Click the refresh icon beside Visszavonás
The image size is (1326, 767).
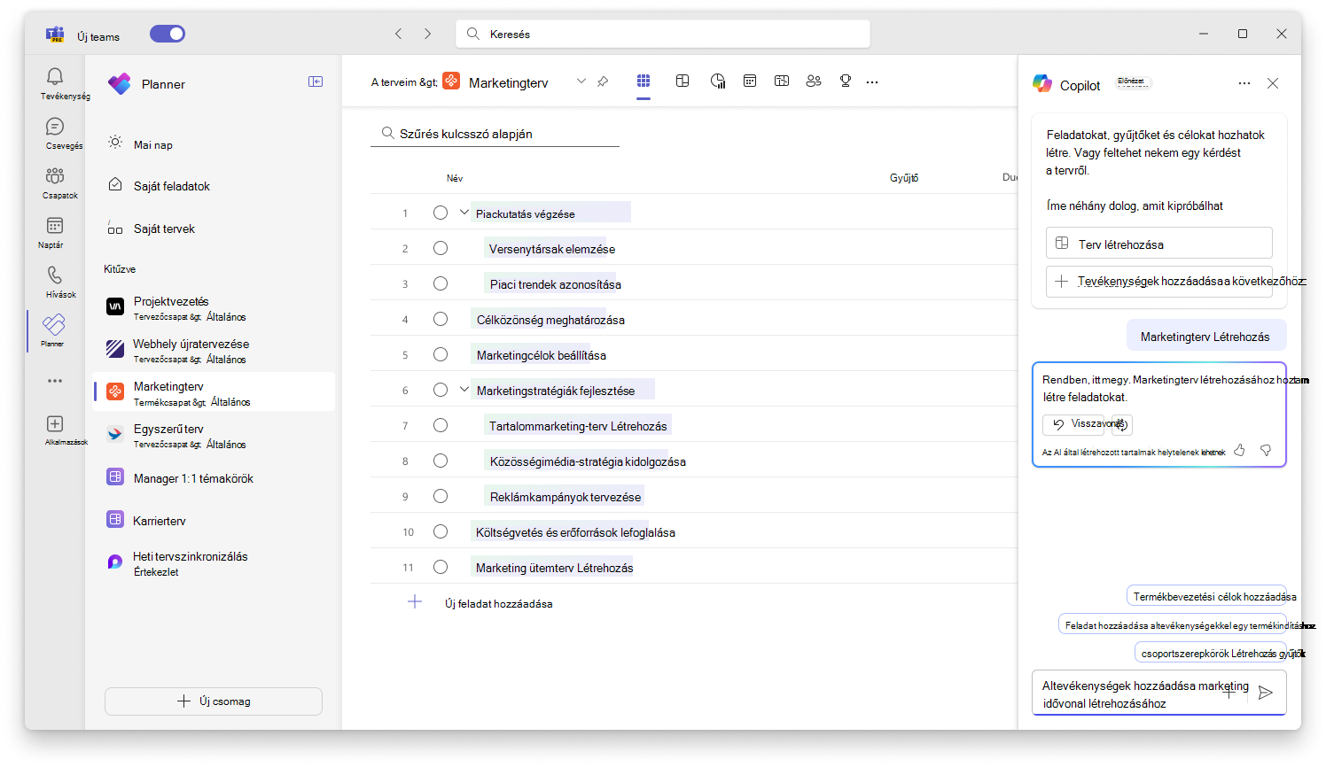click(x=1122, y=424)
